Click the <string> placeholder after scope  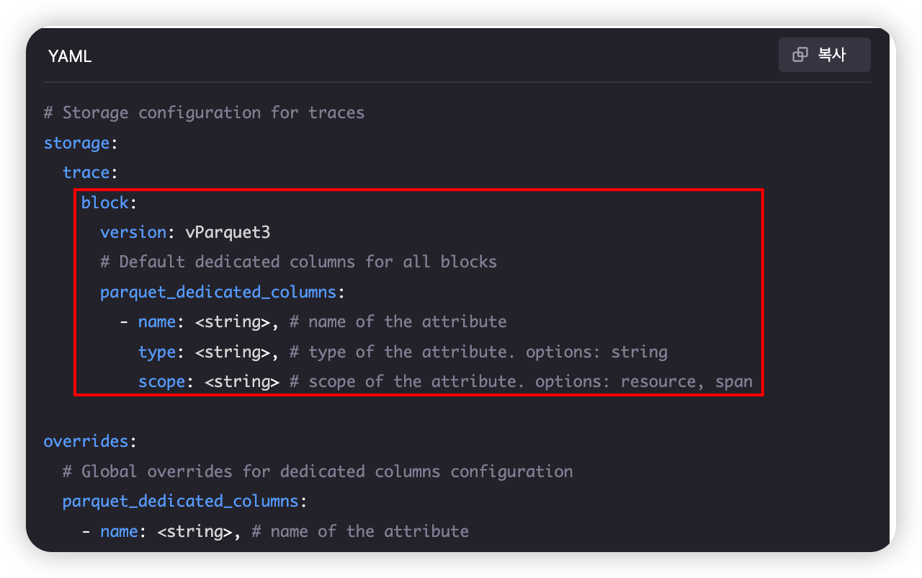[x=242, y=381]
